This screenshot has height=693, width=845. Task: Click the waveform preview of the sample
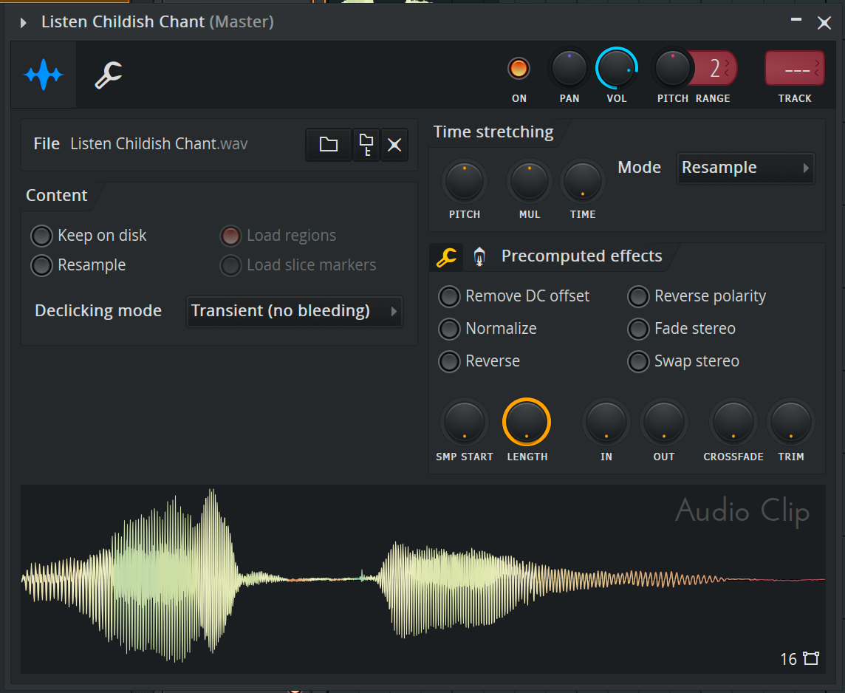pos(295,580)
